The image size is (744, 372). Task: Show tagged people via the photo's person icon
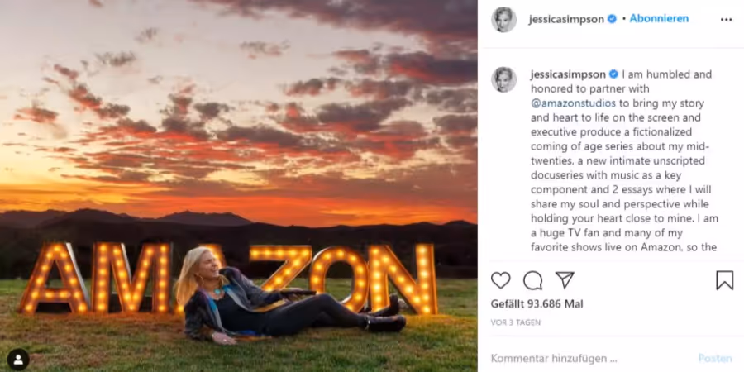pyautogui.click(x=18, y=360)
